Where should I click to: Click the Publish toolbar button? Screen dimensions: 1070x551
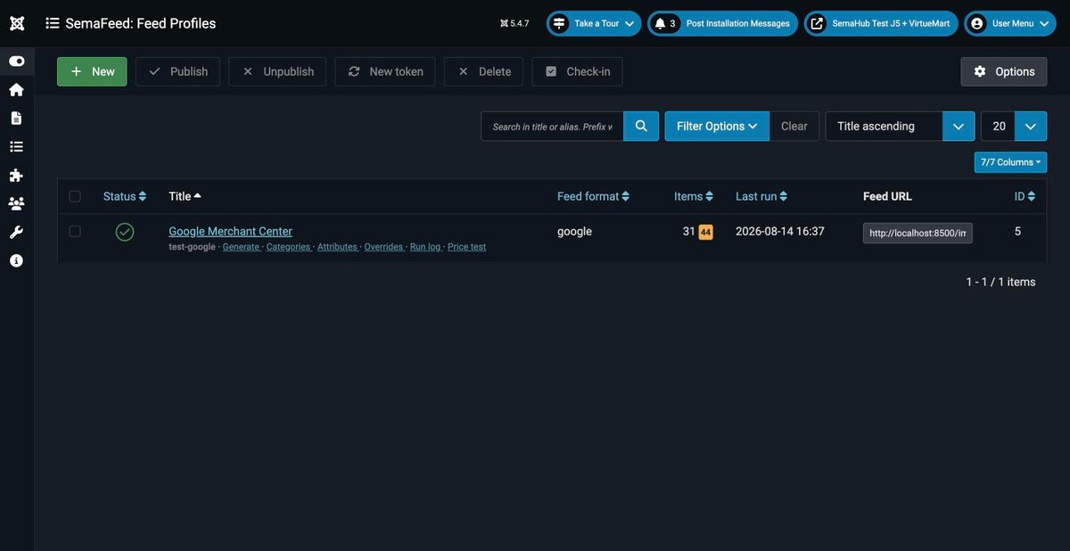click(x=177, y=71)
